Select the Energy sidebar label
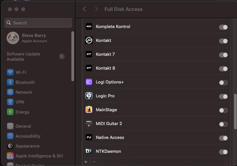The width and height of the screenshot is (237, 166). (x=22, y=112)
